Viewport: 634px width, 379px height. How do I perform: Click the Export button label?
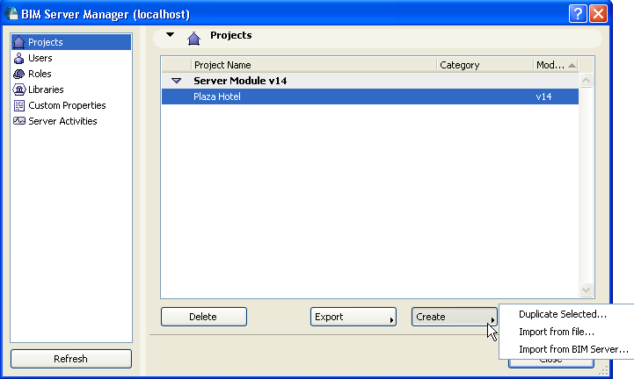tap(329, 317)
